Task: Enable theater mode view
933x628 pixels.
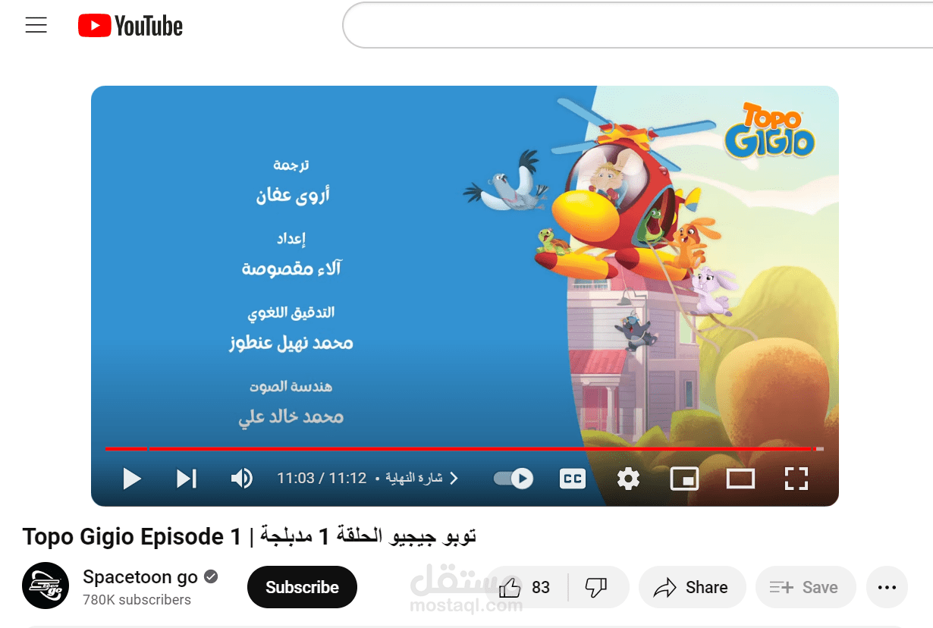Action: tap(740, 479)
